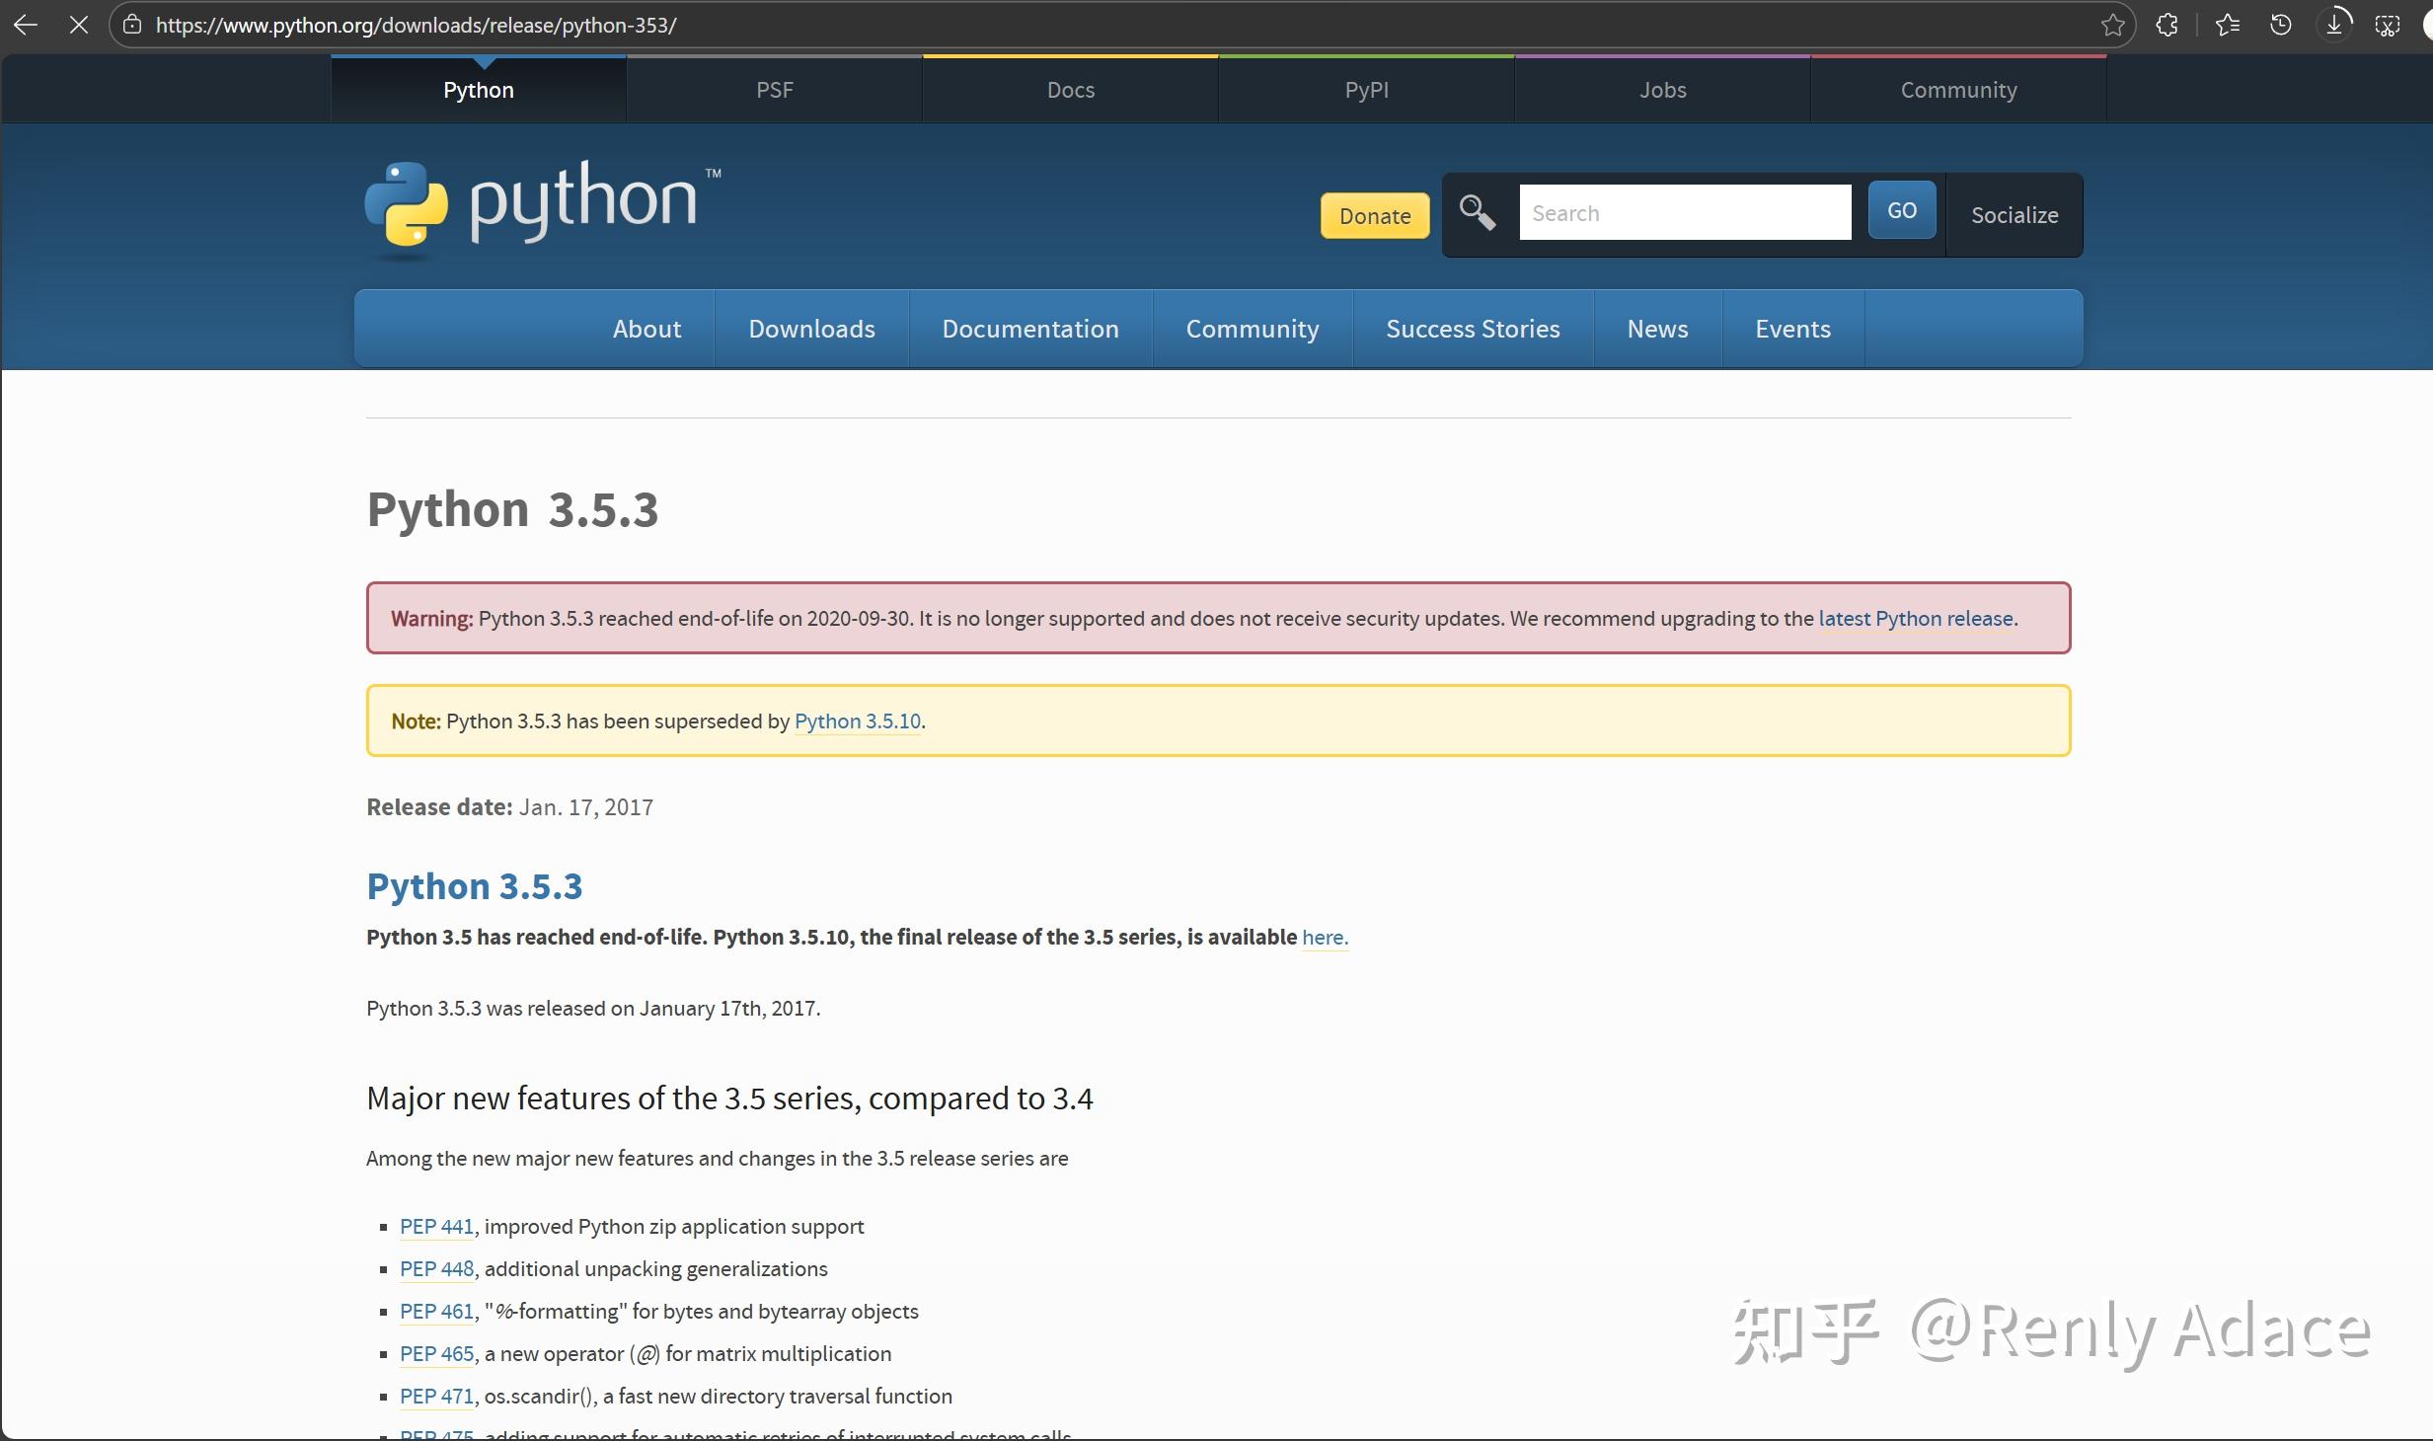The image size is (2433, 1441).
Task: Select the Python top tab
Action: point(479,90)
